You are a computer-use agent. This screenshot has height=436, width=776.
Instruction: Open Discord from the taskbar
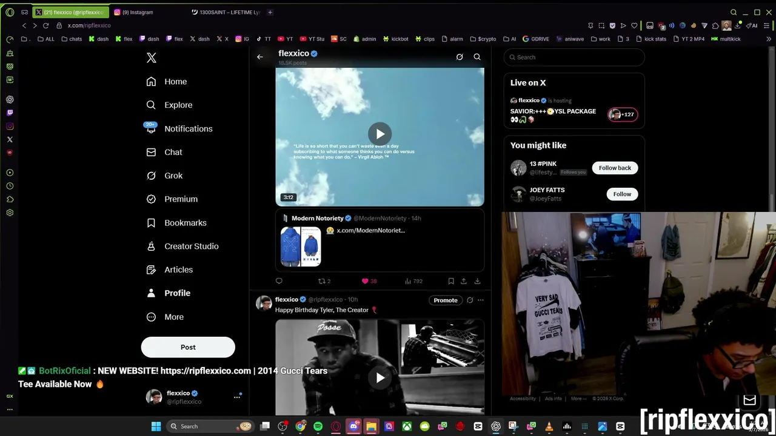353,426
